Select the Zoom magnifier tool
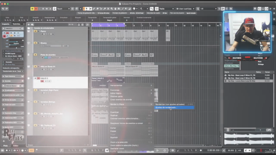This screenshot has height=155, width=276. pyautogui.click(x=112, y=9)
